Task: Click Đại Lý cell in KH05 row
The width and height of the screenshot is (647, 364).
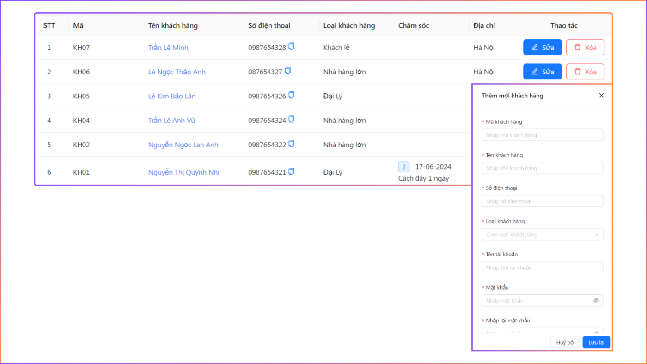Action: pyautogui.click(x=333, y=96)
